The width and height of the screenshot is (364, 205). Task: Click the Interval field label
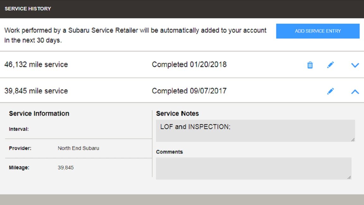coord(19,129)
